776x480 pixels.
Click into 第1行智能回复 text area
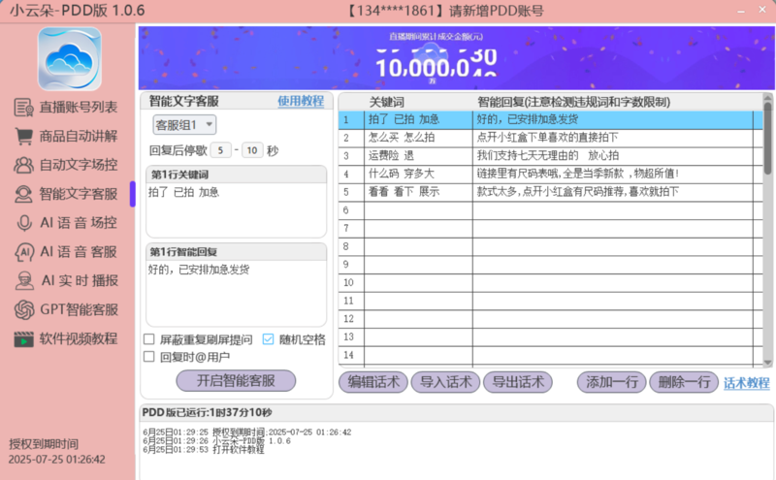pos(236,293)
